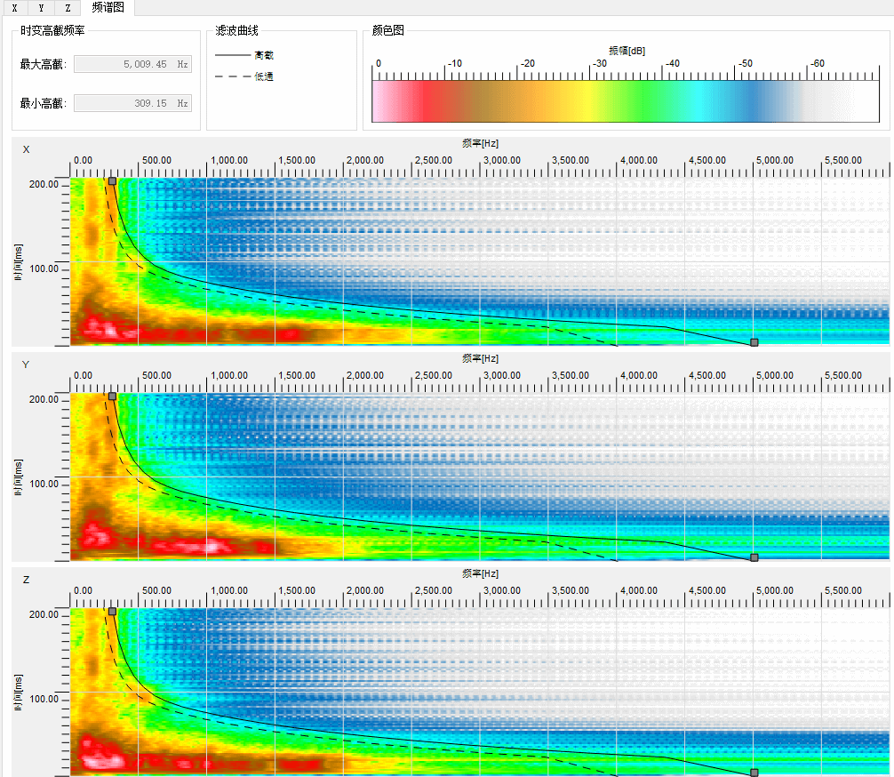Click the 颜色图 amplitude color gradient bar
The image size is (894, 777).
[625, 101]
